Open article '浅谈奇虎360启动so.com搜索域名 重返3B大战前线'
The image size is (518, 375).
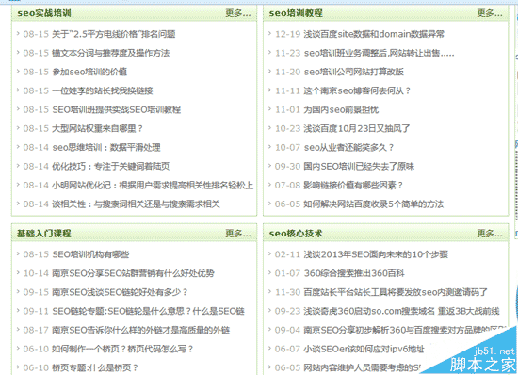click(x=402, y=311)
